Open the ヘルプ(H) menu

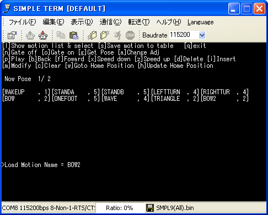click(x=169, y=22)
